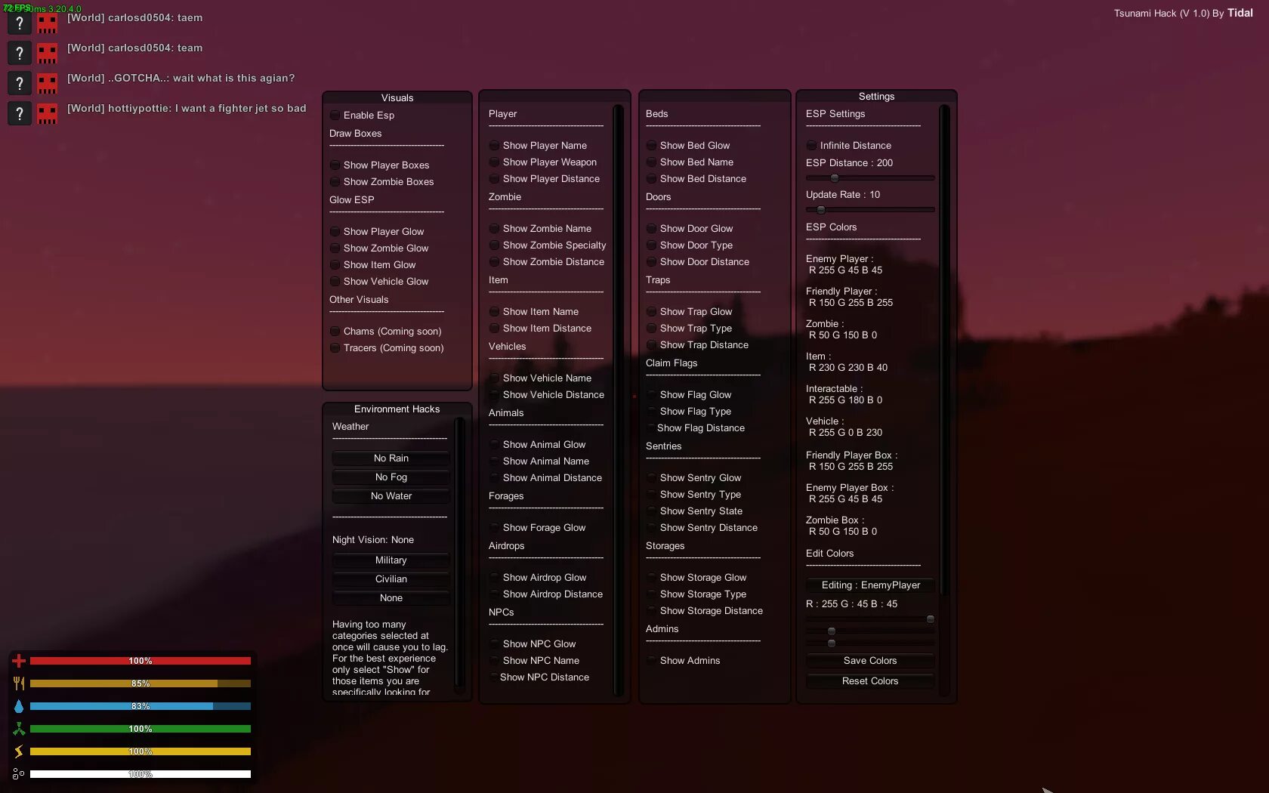Click the question mark icon beside 'carlosd0504: team'
Viewport: 1269px width, 793px height.
(x=20, y=53)
